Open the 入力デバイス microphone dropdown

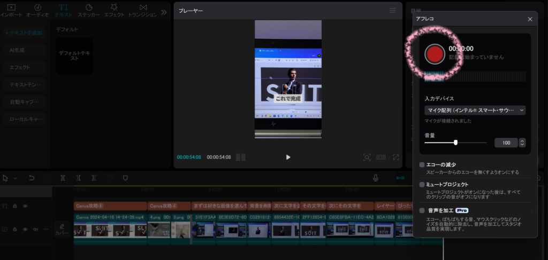pos(475,110)
